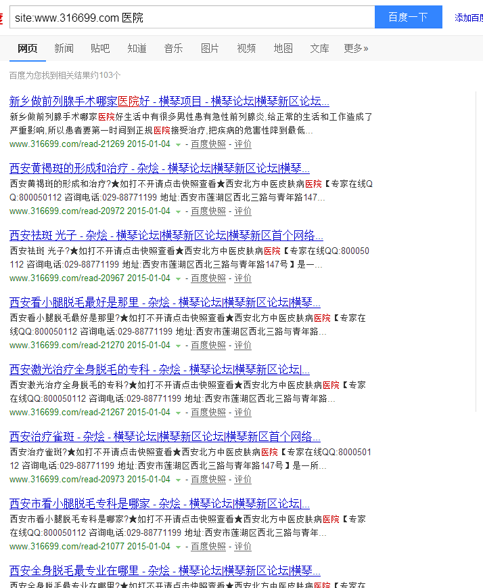The height and width of the screenshot is (588, 483).
Task: Open 百度快照 for read-20973 result
Action: pos(208,479)
